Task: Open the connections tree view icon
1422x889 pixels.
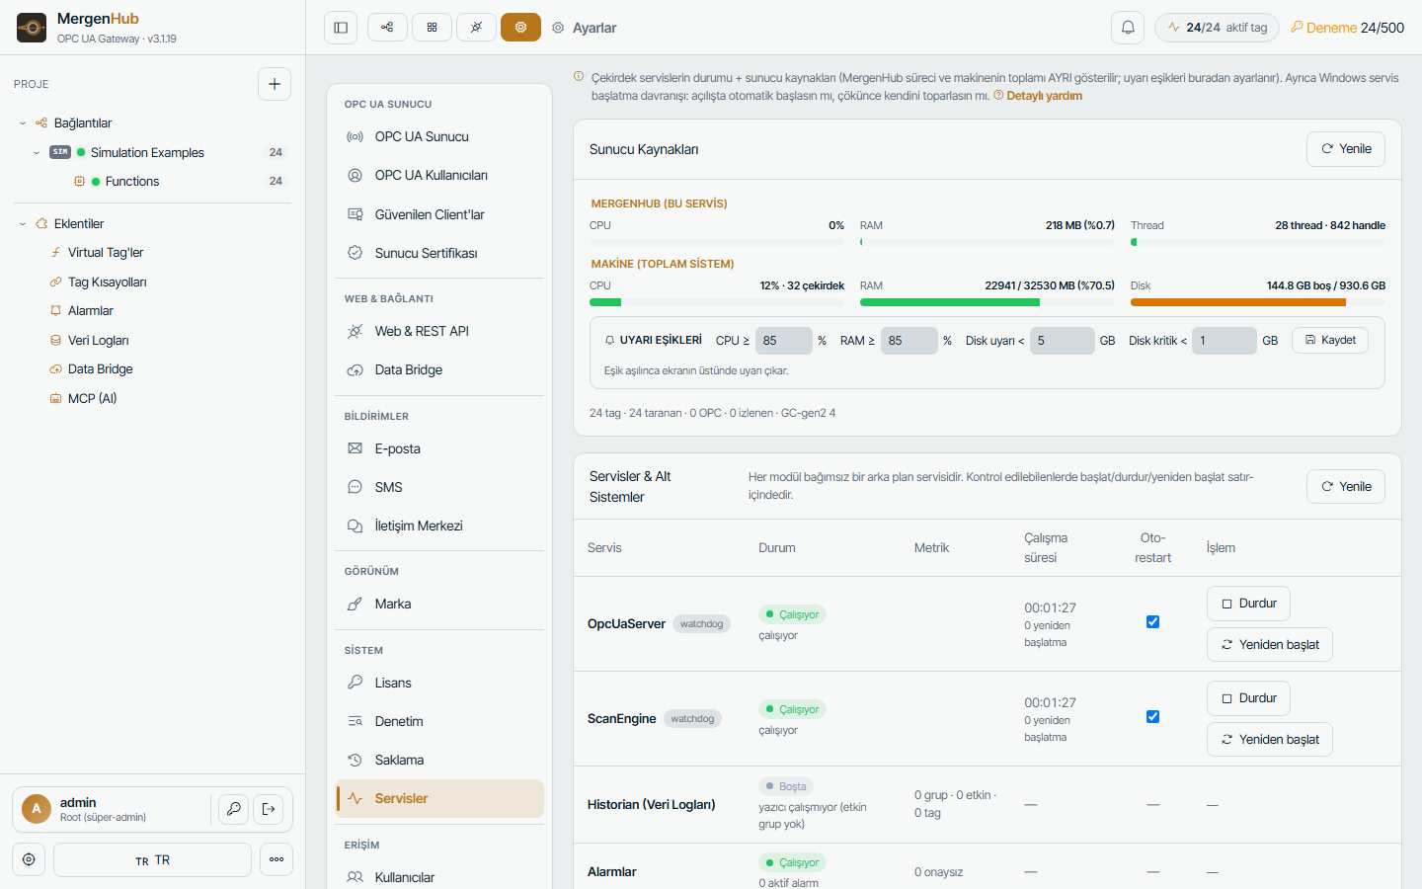Action: (387, 28)
